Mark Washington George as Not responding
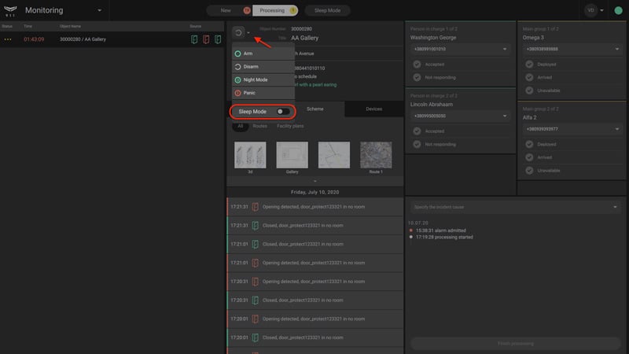Screen dimensions: 629x354 (417, 77)
